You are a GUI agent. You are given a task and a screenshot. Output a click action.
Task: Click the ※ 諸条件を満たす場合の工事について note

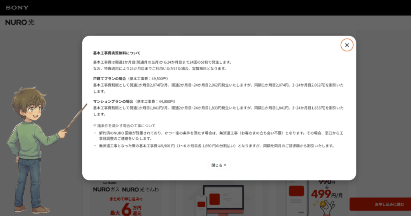(124, 126)
